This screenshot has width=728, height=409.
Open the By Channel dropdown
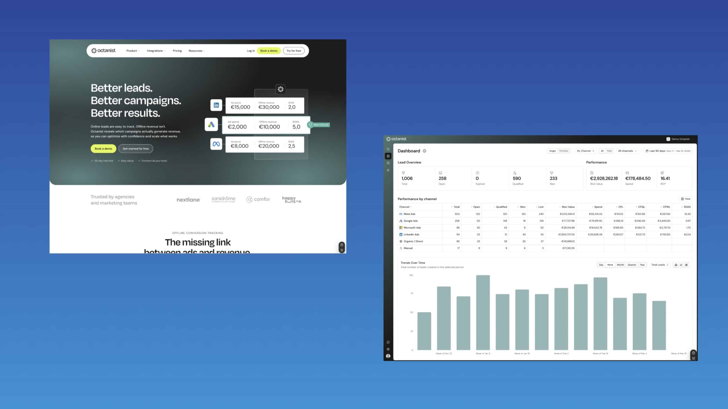[x=585, y=151]
